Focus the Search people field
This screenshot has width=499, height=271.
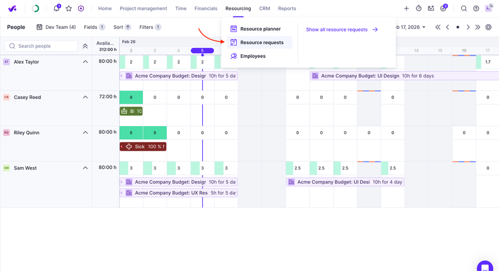coord(41,46)
